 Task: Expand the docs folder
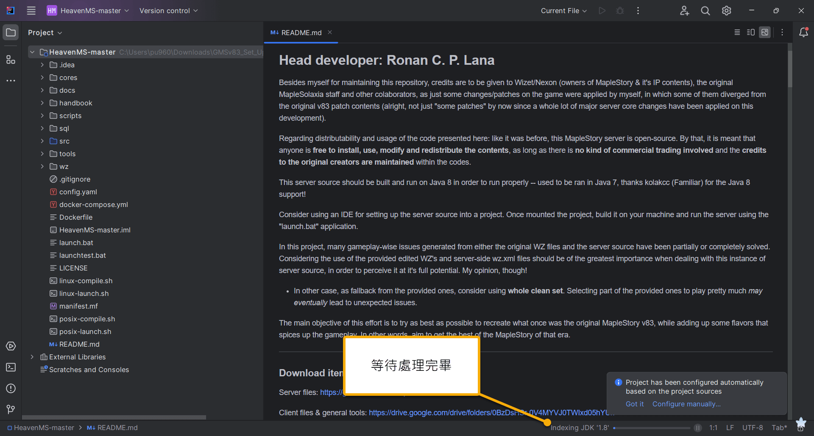click(42, 90)
